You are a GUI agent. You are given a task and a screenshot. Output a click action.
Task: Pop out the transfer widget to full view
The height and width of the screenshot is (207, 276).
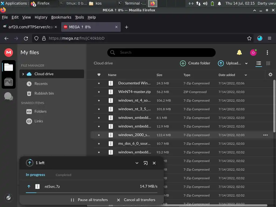[145, 163]
